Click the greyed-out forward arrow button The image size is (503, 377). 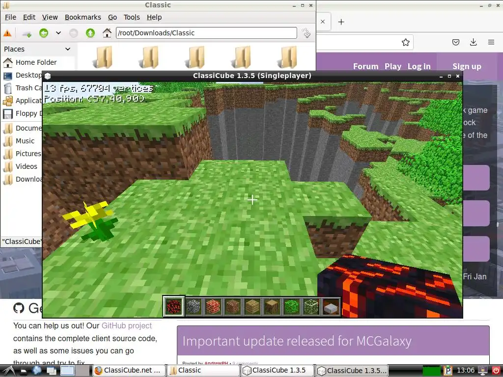74,33
